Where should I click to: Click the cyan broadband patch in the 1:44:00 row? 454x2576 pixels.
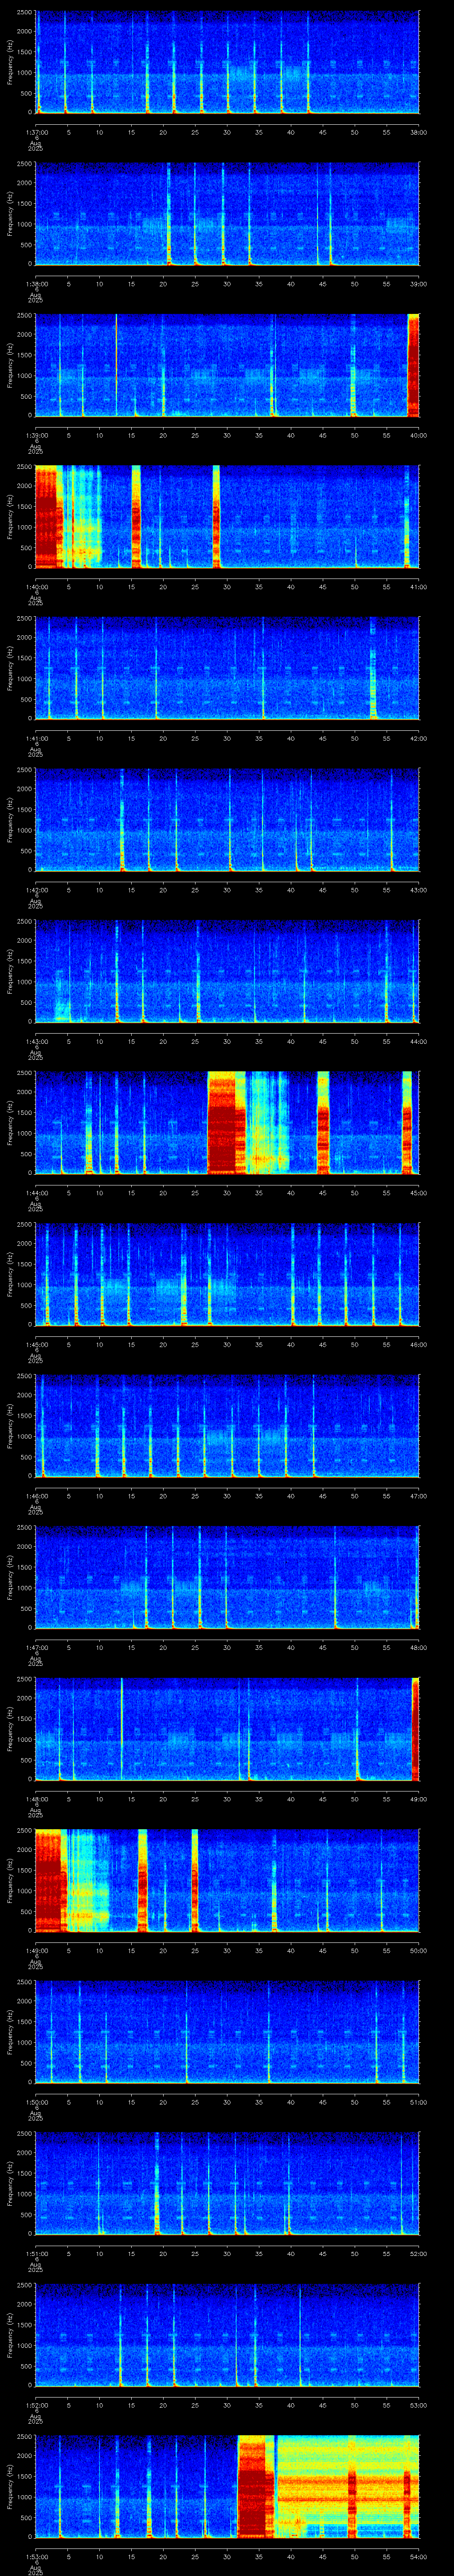click(267, 1122)
